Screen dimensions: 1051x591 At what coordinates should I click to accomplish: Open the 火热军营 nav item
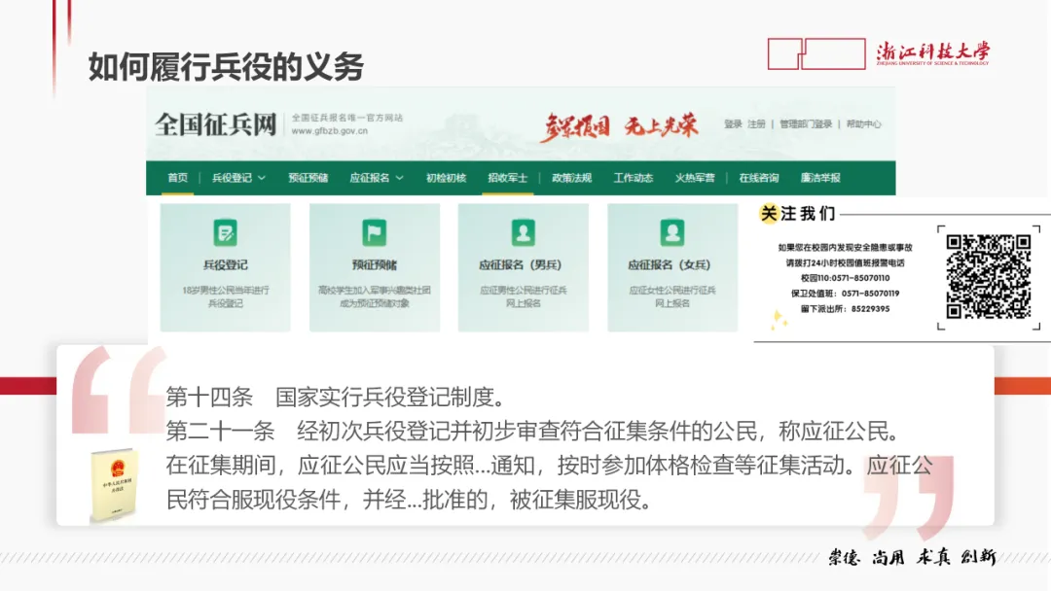click(x=695, y=178)
